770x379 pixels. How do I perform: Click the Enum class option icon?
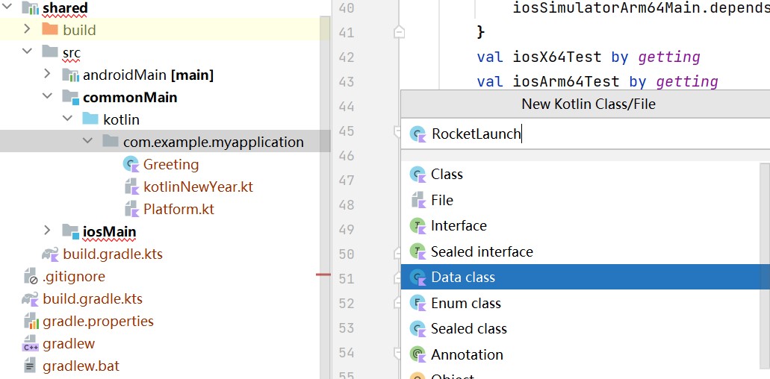[417, 303]
